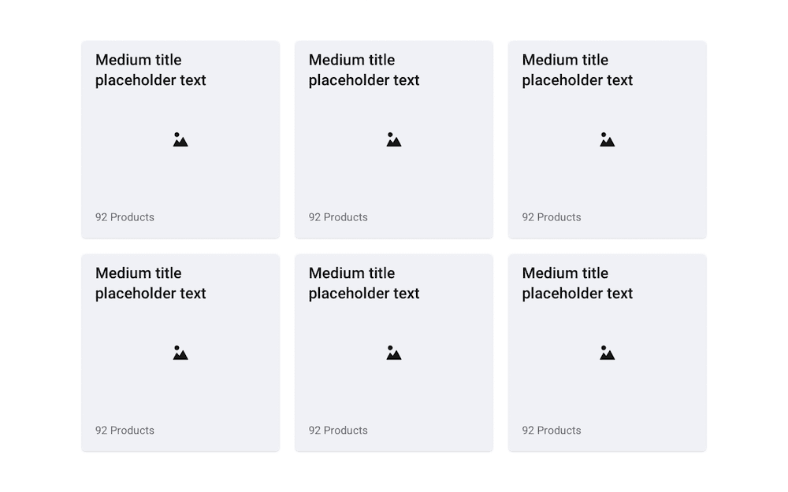Open the top-left card title text
This screenshot has height=492, width=788.
tap(151, 70)
